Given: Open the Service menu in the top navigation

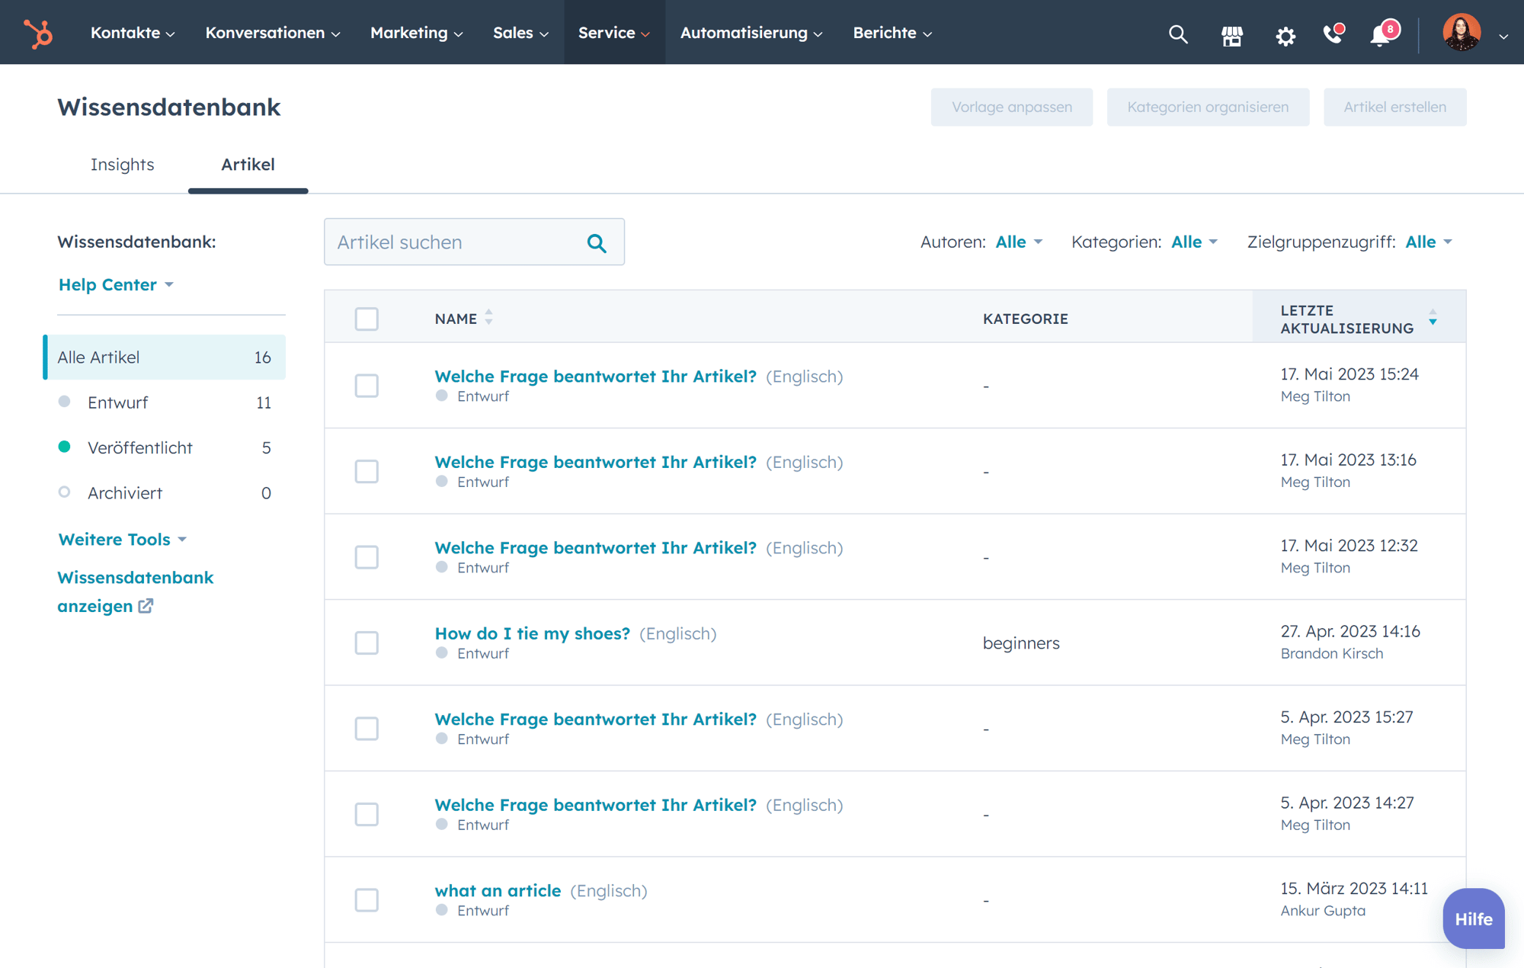Looking at the screenshot, I should [613, 33].
